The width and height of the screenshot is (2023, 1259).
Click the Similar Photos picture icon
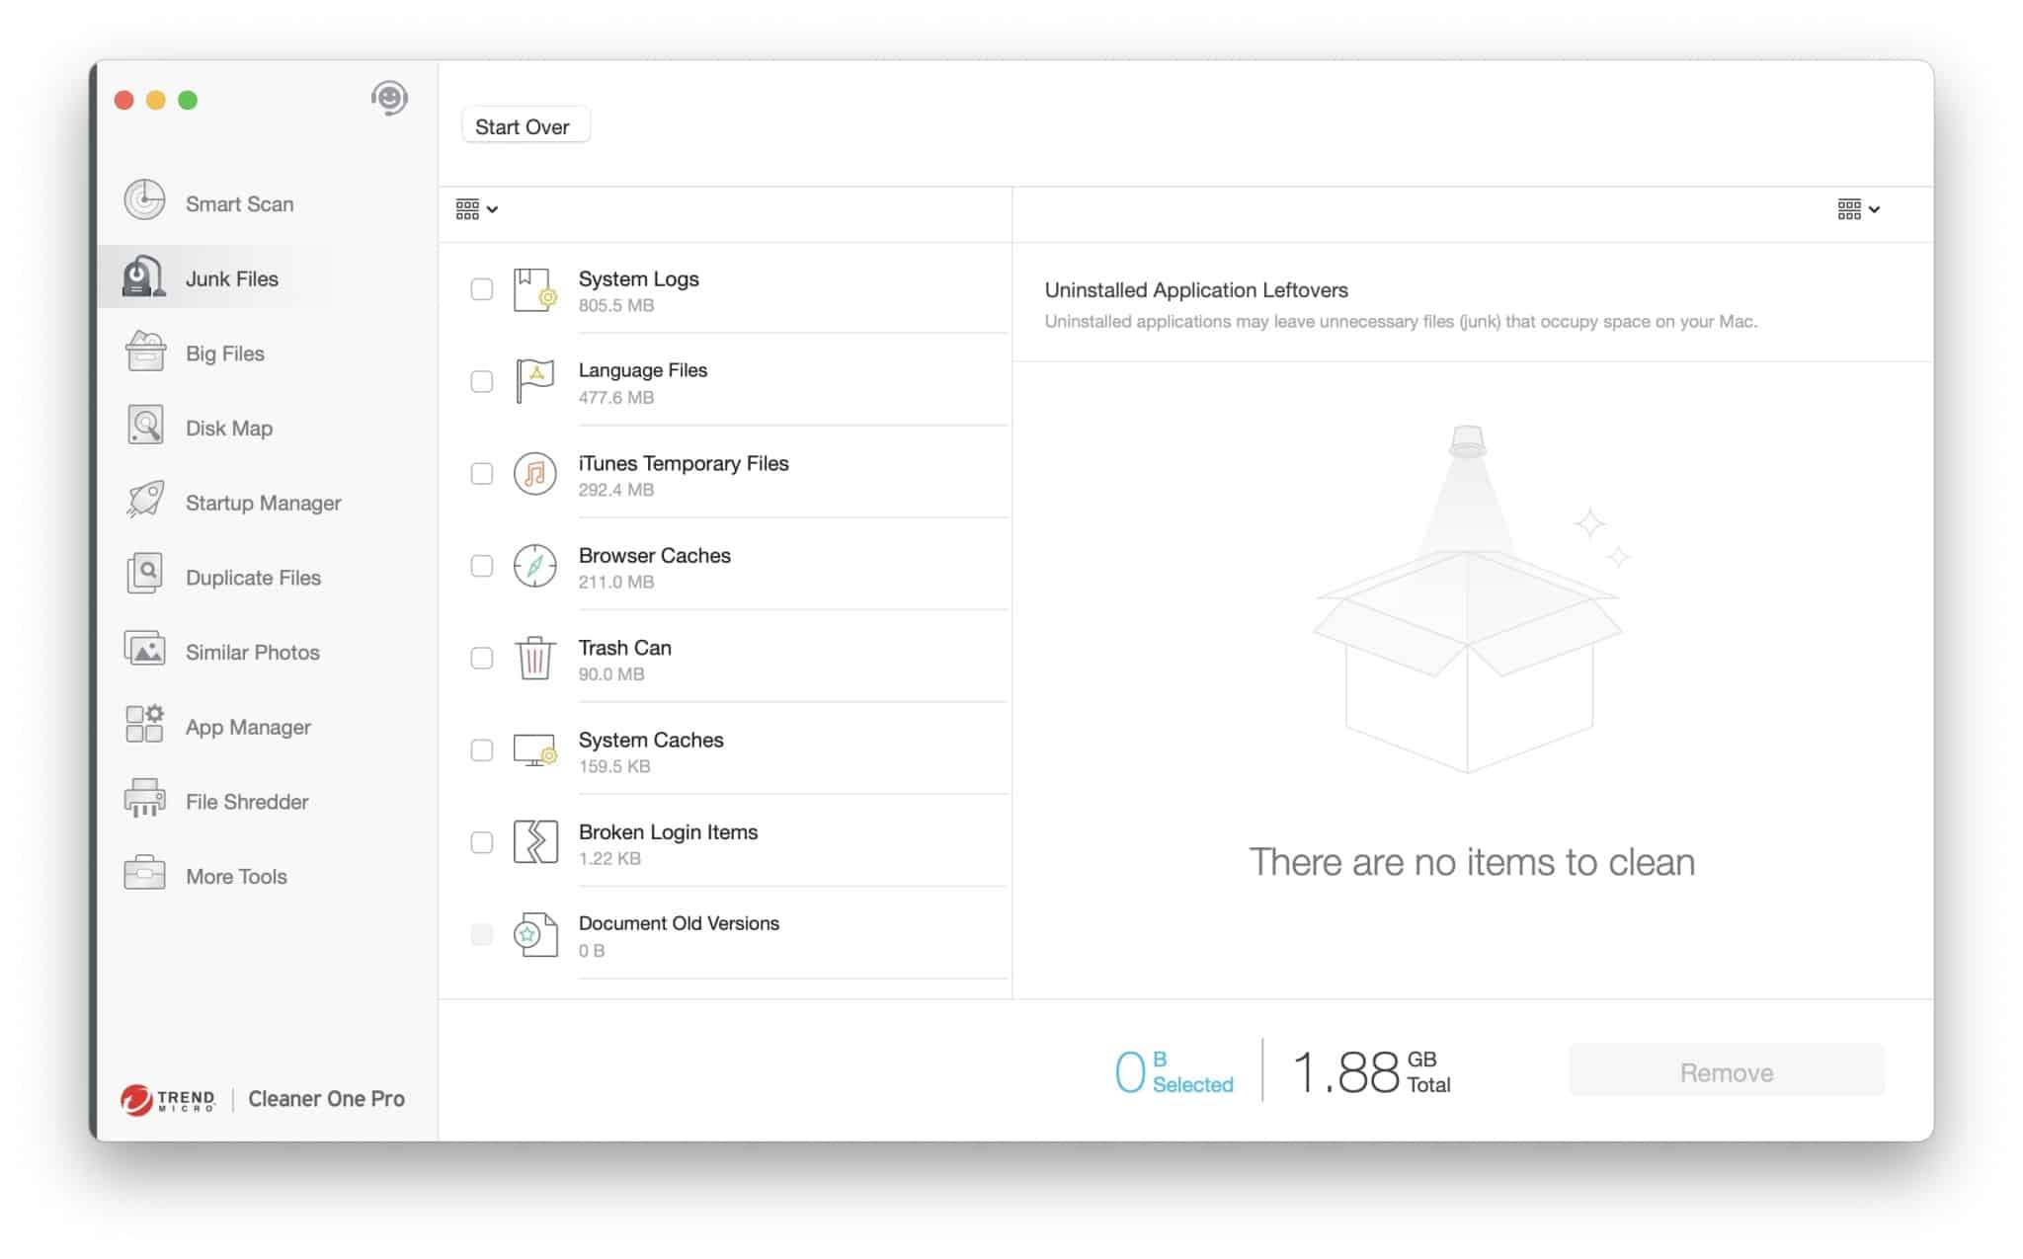pyautogui.click(x=145, y=650)
